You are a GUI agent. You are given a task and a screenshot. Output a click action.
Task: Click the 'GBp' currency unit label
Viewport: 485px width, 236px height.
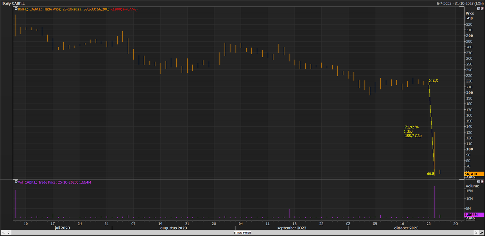coord(469,18)
